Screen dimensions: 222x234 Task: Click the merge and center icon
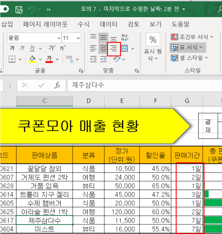pos(124,48)
